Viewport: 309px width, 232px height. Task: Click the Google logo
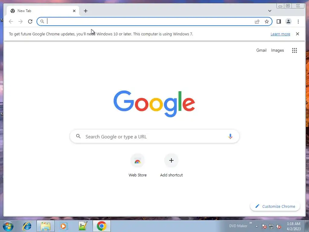point(154,104)
